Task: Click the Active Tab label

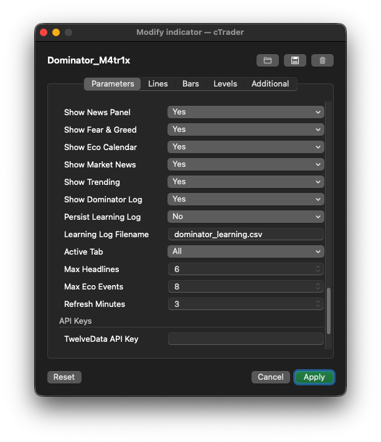Action: pos(83,252)
